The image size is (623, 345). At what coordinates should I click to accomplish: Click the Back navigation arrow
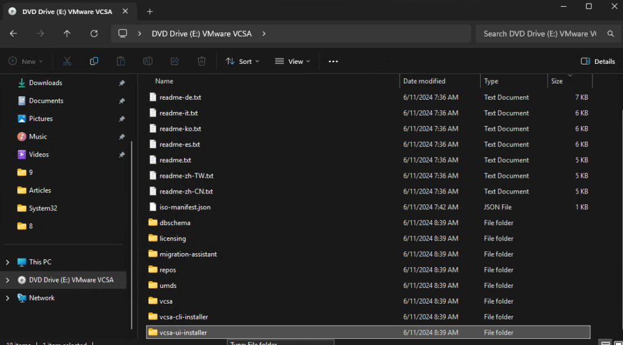[x=13, y=33]
